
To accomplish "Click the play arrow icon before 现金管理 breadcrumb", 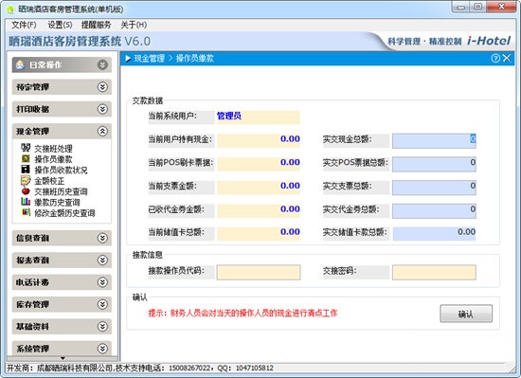I will tap(128, 59).
